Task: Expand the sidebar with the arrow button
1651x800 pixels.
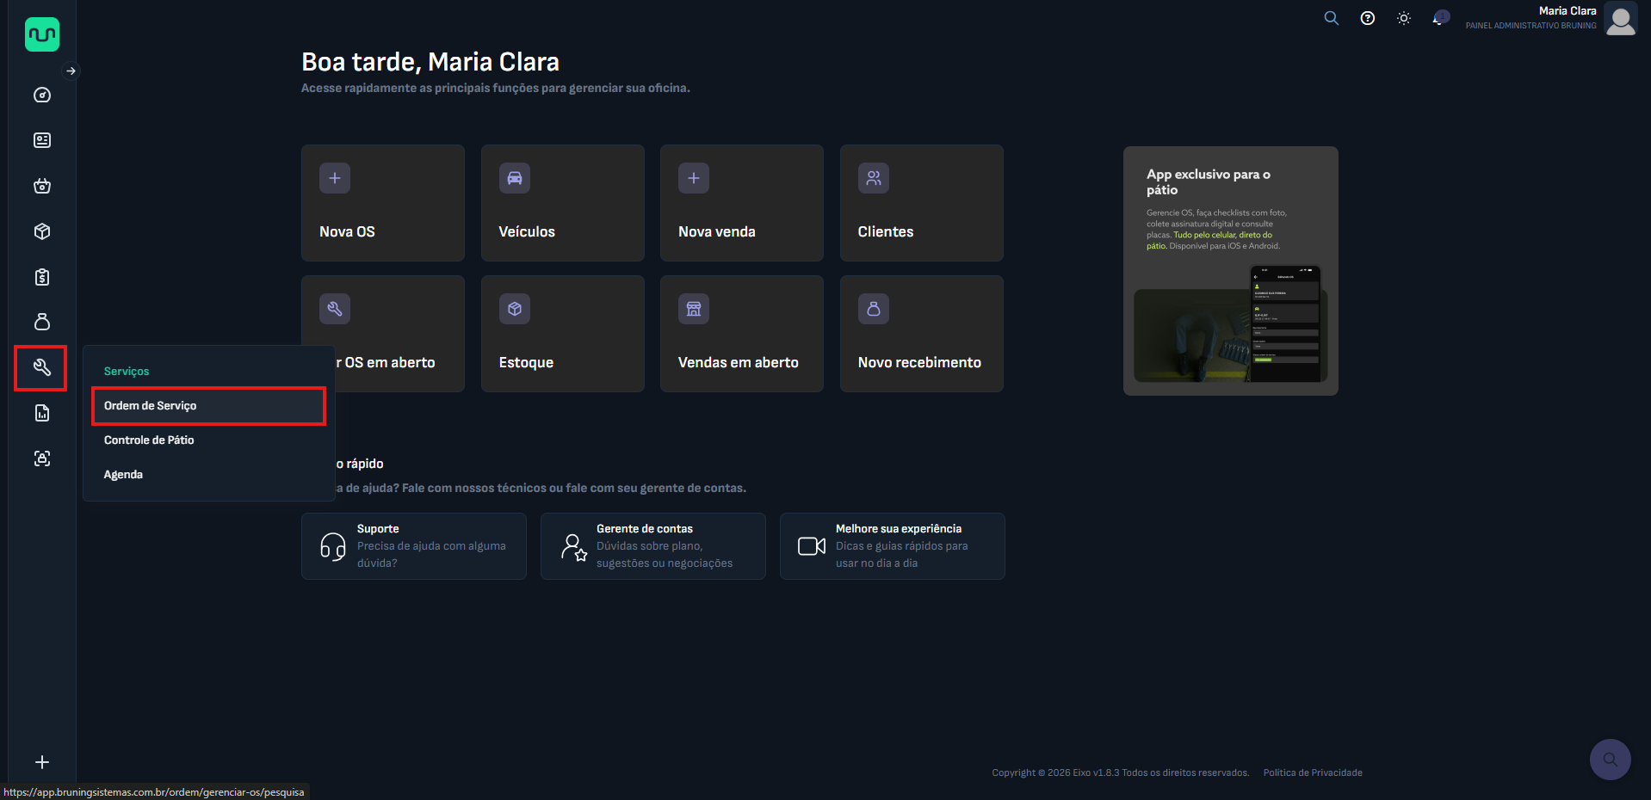Action: [x=71, y=71]
